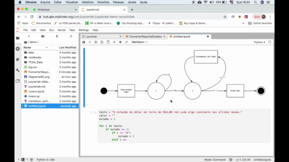
Task: Open the file browser sidebar folder icon
Action: coord(18,38)
